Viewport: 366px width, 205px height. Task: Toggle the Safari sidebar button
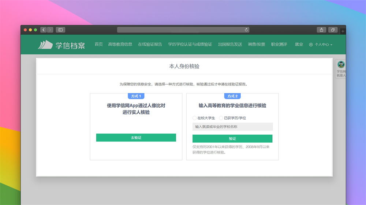(x=60, y=30)
